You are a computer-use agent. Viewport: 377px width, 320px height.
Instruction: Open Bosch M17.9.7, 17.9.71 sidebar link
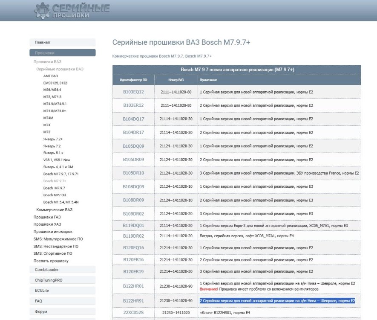(x=61, y=174)
